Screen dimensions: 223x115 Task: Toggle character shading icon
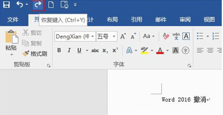[175, 50]
